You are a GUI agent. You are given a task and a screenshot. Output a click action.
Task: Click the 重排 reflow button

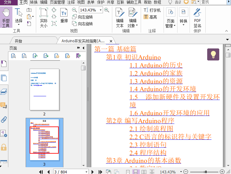[x=64, y=15]
